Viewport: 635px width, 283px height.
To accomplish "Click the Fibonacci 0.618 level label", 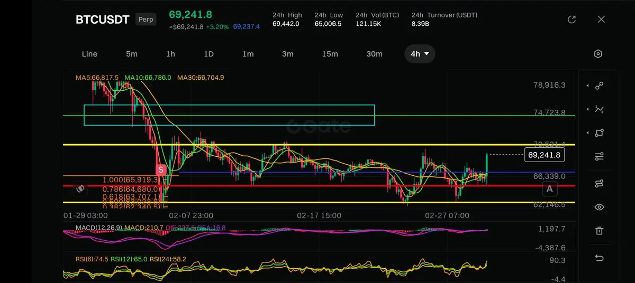I will tap(131, 197).
